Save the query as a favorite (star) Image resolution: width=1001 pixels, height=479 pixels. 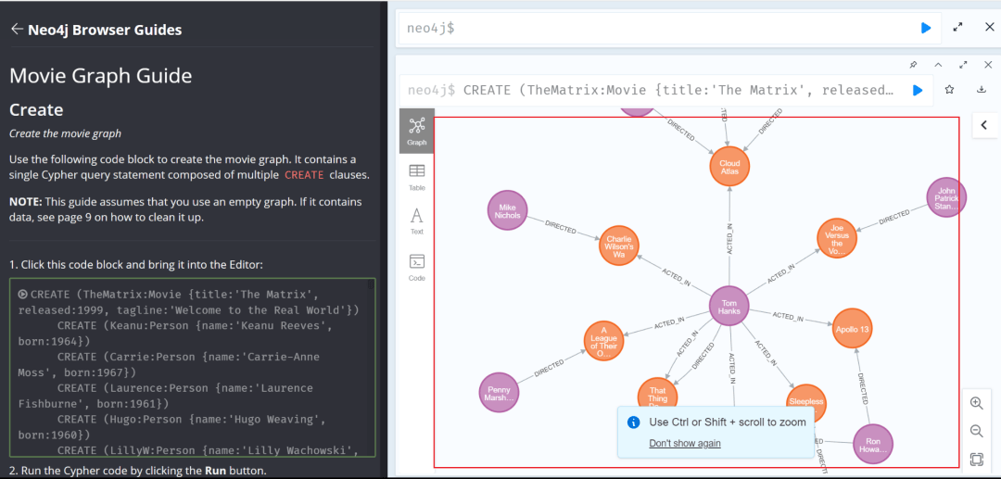(x=949, y=90)
